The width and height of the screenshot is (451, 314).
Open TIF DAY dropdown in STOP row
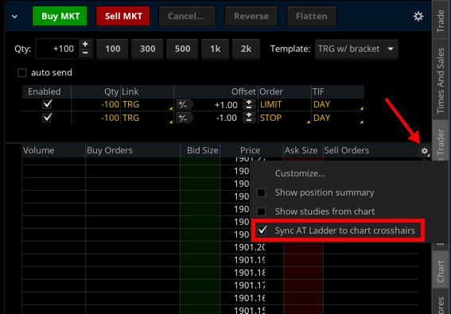coord(338,118)
